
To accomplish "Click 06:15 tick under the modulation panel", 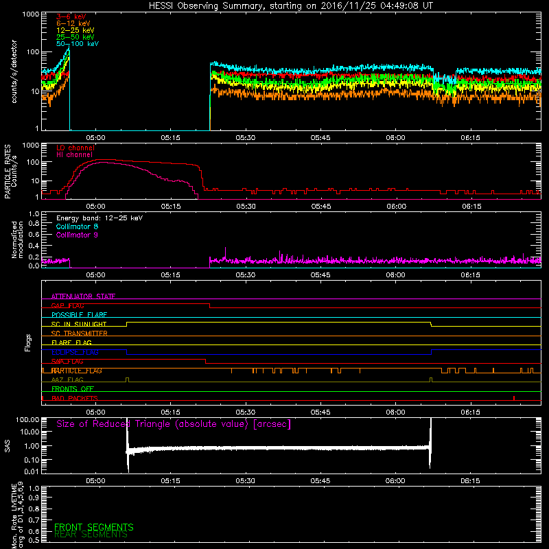I will pos(470,275).
